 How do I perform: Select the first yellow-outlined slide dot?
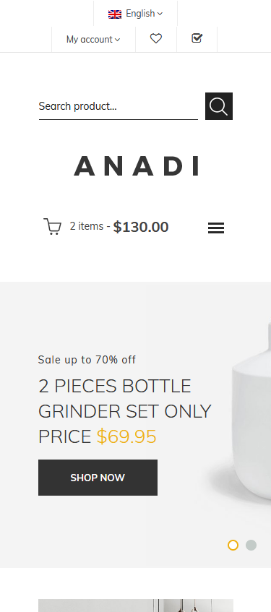pyautogui.click(x=233, y=546)
